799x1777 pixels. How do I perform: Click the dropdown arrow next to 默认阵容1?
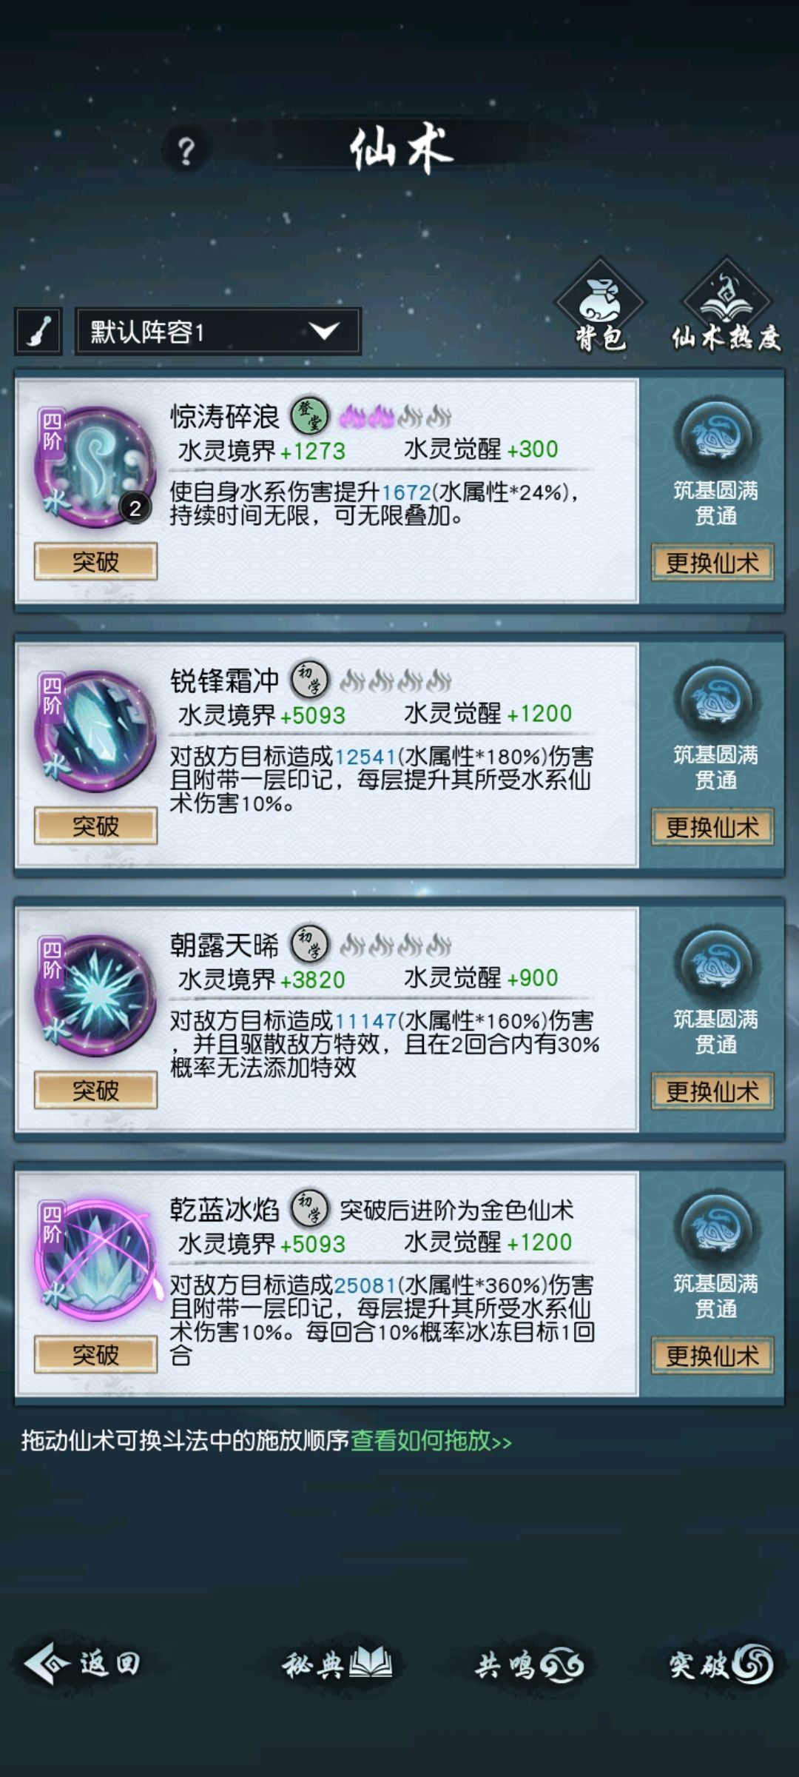point(324,331)
